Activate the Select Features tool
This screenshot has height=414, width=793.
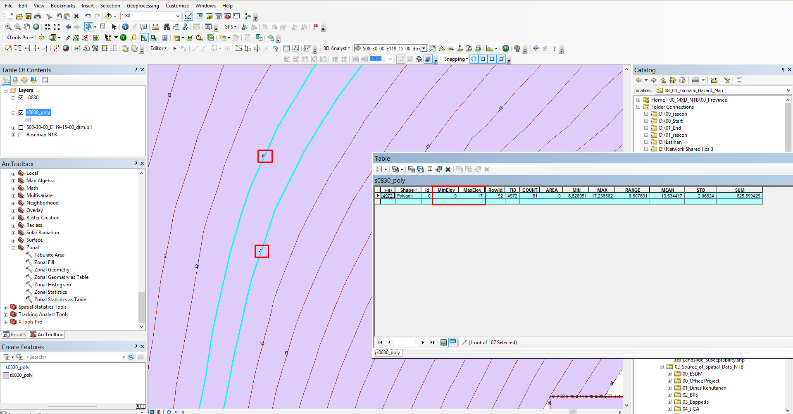(x=89, y=27)
